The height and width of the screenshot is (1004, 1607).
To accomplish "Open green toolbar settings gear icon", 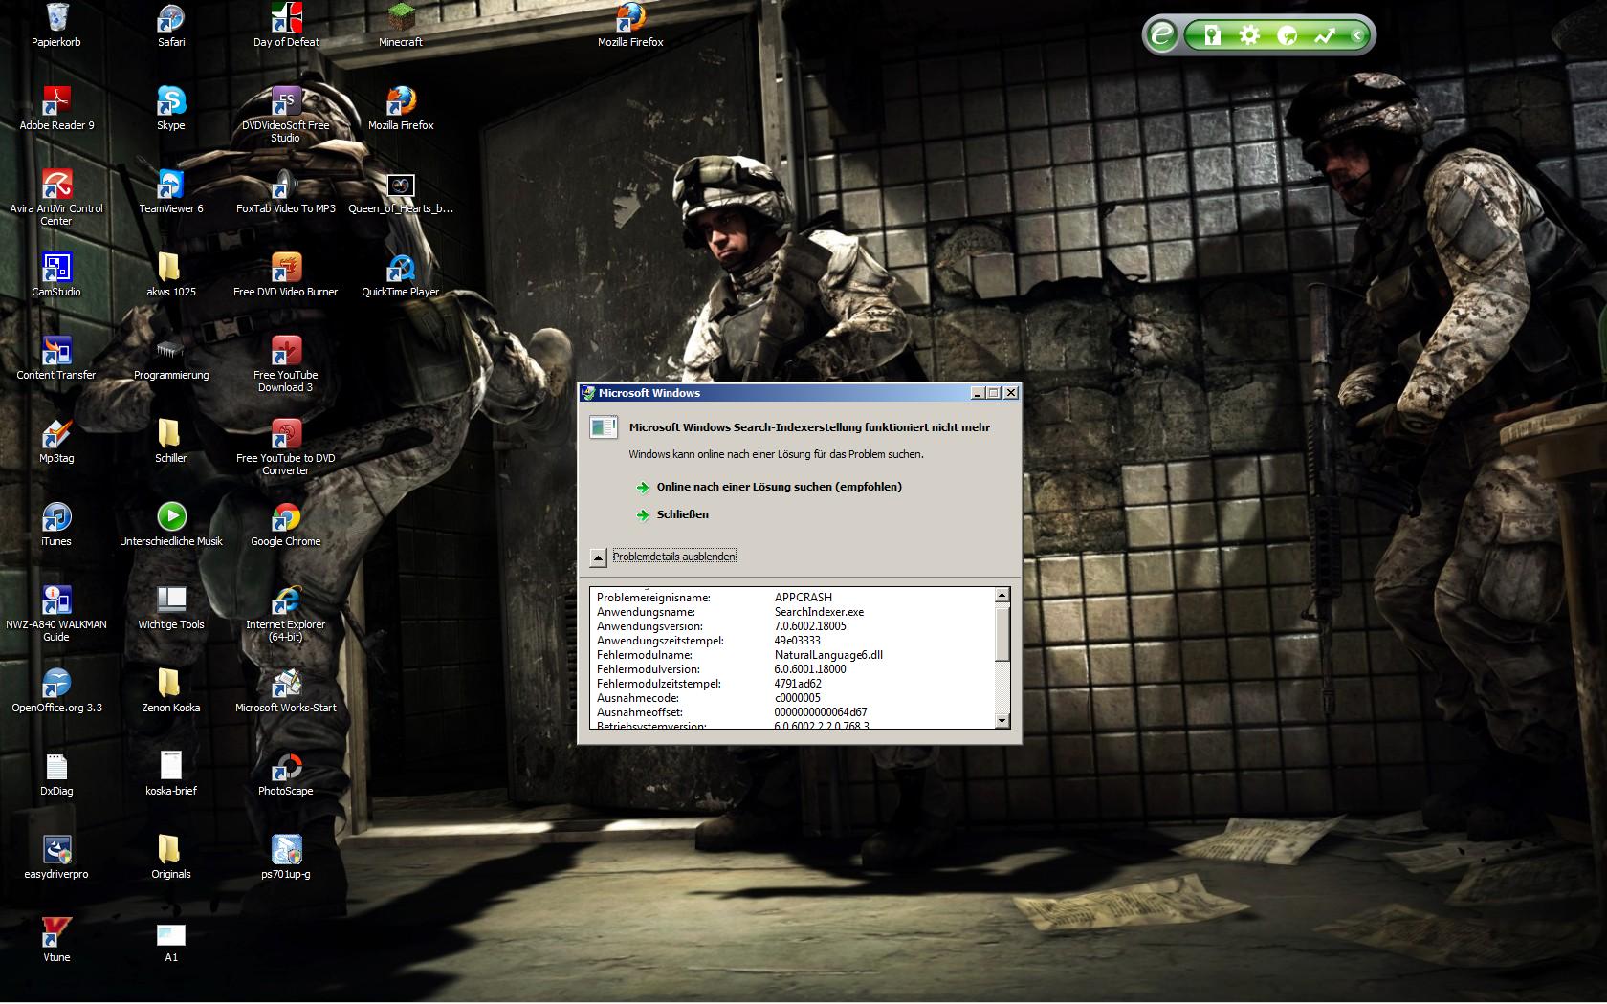I will [x=1249, y=36].
